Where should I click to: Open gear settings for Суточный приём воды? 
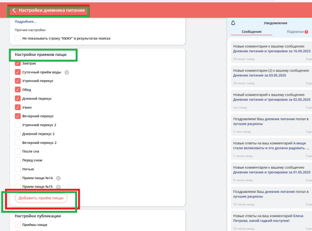click(x=67, y=72)
